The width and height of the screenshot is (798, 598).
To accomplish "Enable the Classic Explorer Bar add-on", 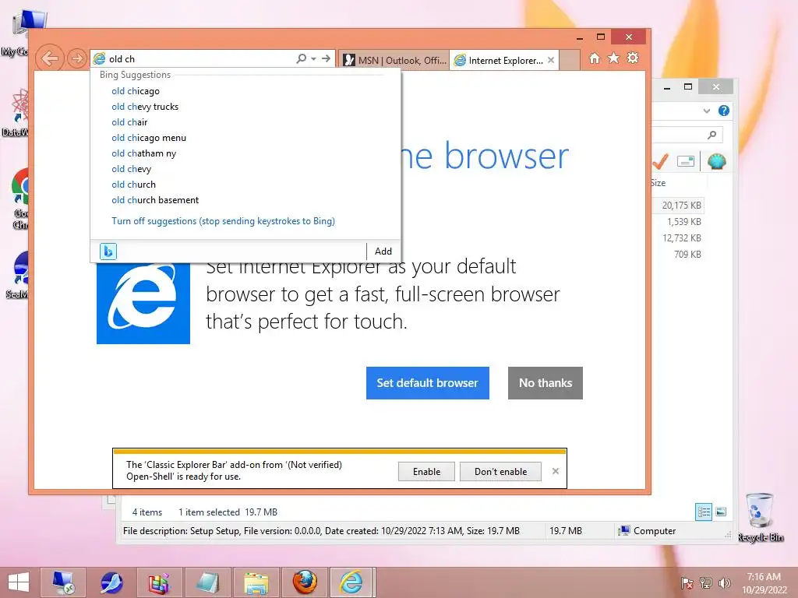I will [x=426, y=472].
